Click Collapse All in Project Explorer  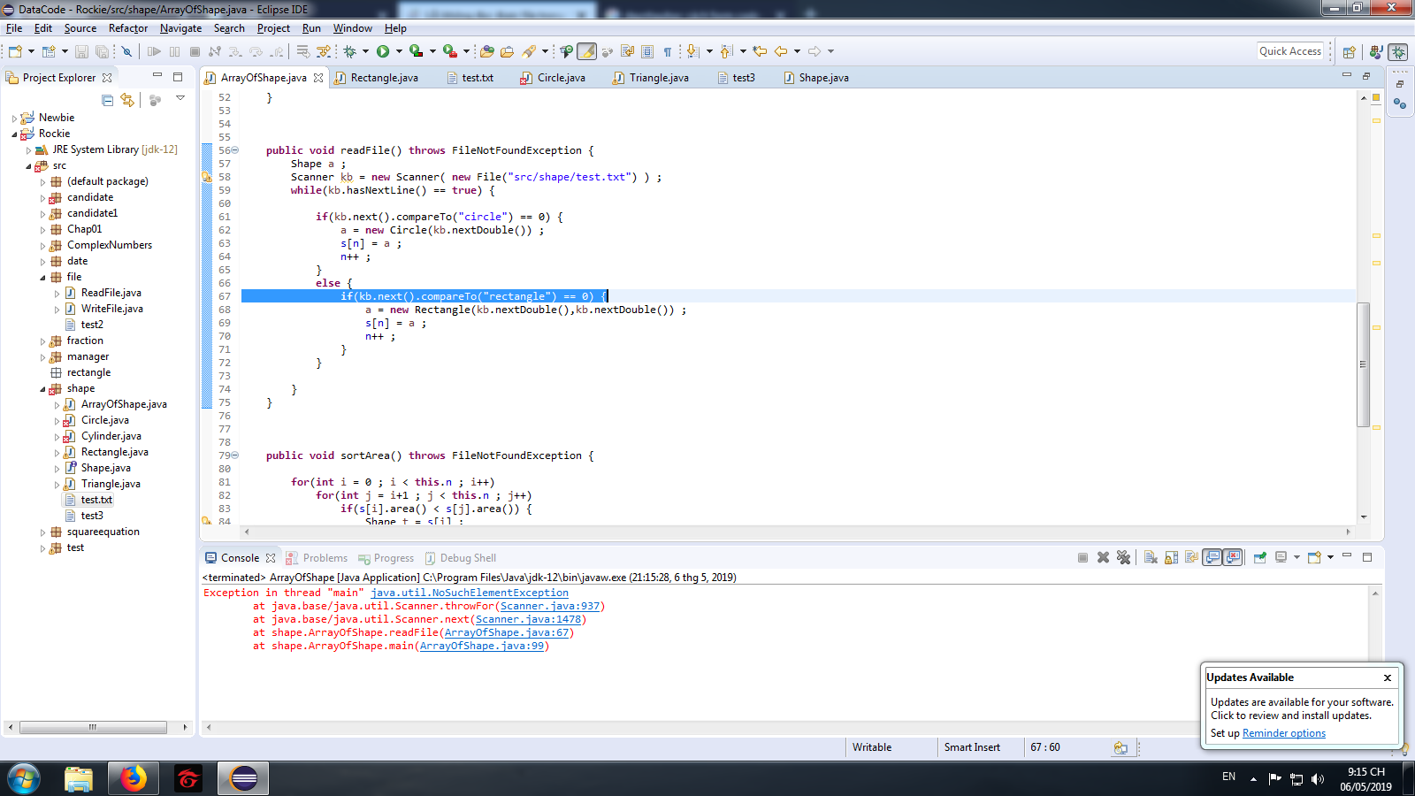(107, 100)
